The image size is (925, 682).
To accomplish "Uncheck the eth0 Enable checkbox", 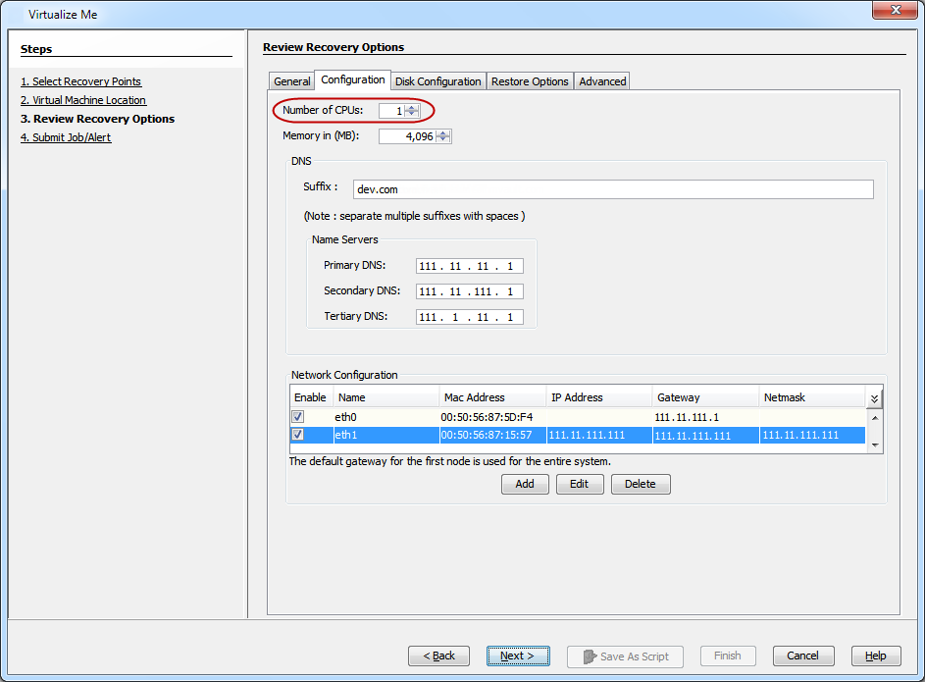I will click(x=298, y=417).
